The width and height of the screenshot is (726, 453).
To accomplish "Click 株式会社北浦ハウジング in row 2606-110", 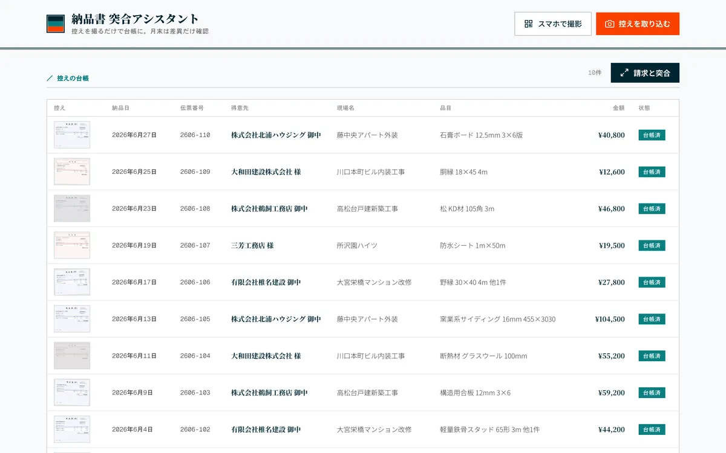I will coord(276,135).
